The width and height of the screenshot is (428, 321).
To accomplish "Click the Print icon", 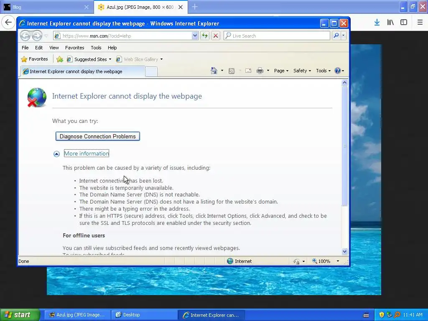I will click(x=260, y=71).
